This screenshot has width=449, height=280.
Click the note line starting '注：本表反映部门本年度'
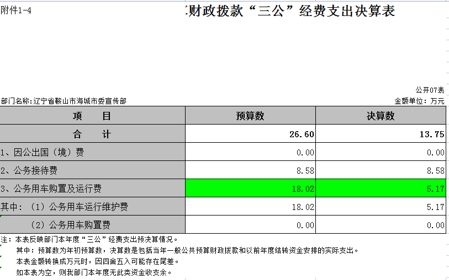pyautogui.click(x=89, y=239)
